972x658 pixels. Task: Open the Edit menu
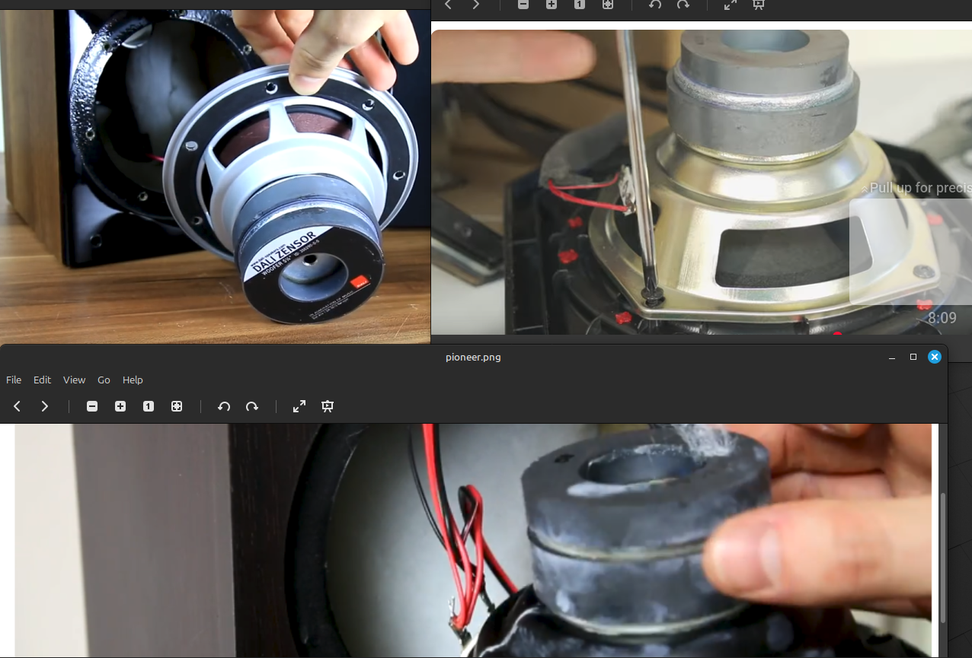(42, 380)
